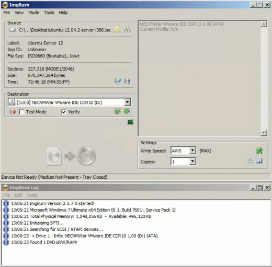Open the Tools menu in ImgBurn
The width and height of the screenshot is (272, 267).
click(x=49, y=13)
